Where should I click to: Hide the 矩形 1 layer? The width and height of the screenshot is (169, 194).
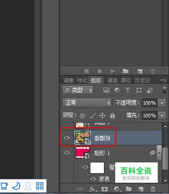click(x=67, y=152)
